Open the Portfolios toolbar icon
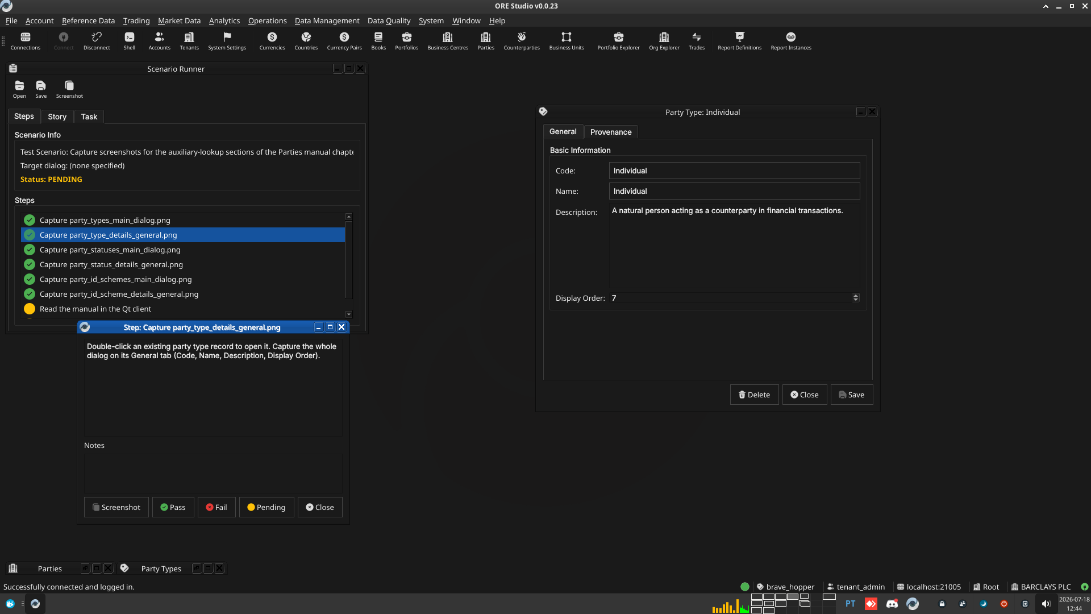Viewport: 1091px width, 614px height. click(406, 41)
